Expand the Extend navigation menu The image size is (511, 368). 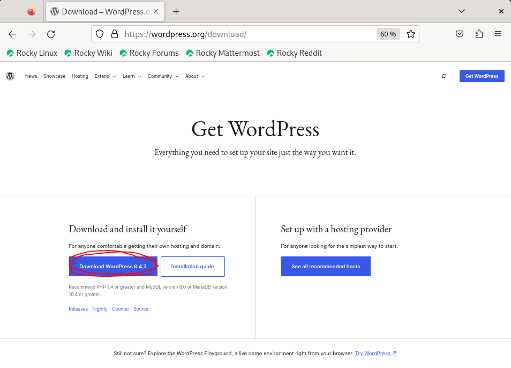click(x=105, y=76)
